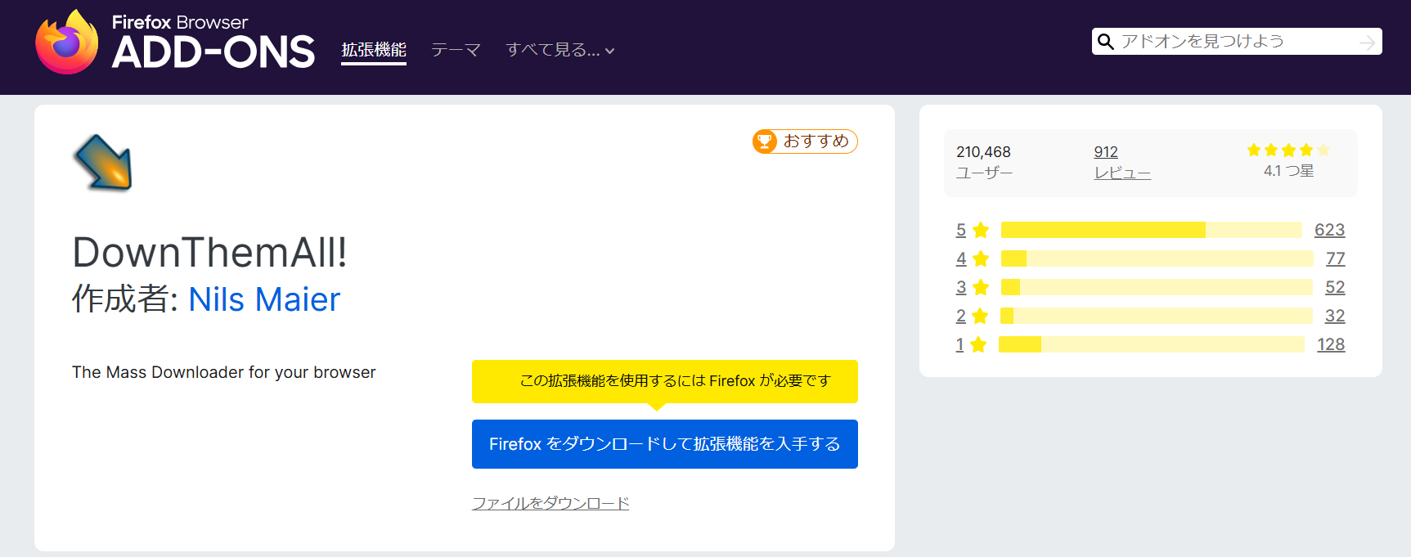1411x557 pixels.
Task: Click the 5-star rating bar
Action: [1151, 230]
